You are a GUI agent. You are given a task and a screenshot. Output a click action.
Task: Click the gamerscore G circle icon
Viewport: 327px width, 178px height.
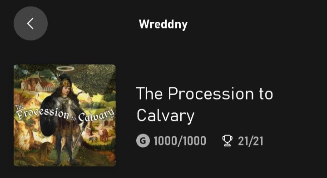click(143, 140)
